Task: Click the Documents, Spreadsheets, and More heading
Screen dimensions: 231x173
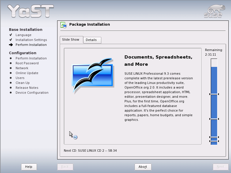Action: (x=158, y=61)
